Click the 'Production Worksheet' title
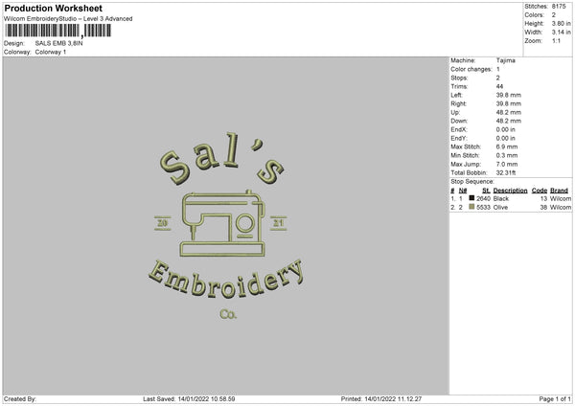575x406 pixels. point(53,8)
